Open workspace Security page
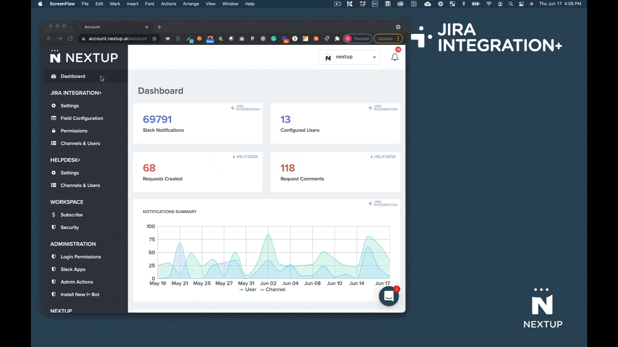The height and width of the screenshot is (347, 618). [85, 227]
